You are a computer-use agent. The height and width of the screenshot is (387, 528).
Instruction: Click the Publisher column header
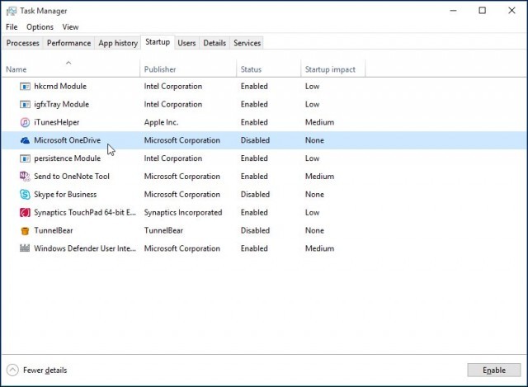coord(160,69)
